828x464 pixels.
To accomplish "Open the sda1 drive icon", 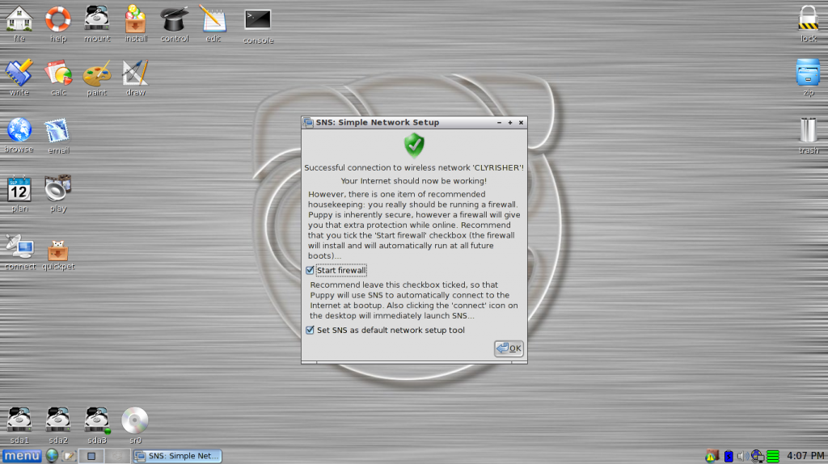I will [x=19, y=420].
